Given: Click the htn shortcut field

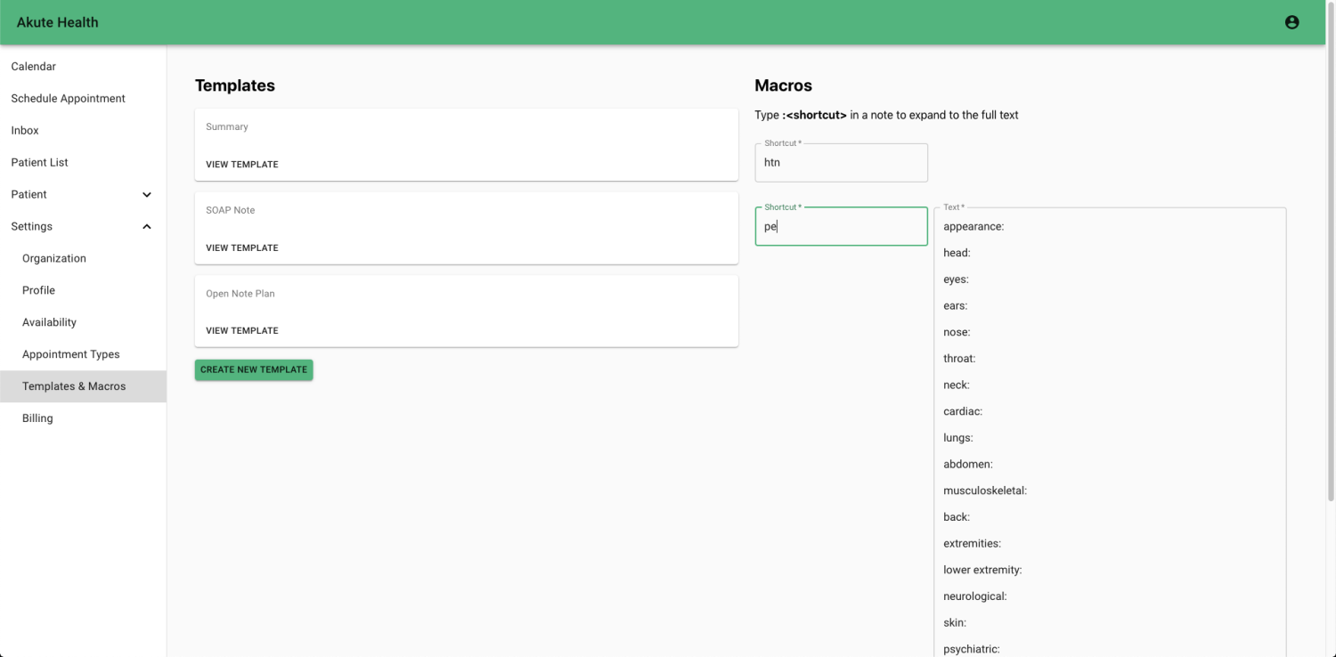Looking at the screenshot, I should (x=841, y=163).
